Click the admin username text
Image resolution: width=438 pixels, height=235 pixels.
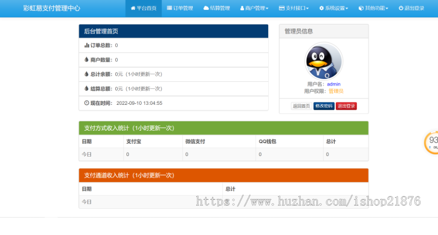click(x=333, y=84)
